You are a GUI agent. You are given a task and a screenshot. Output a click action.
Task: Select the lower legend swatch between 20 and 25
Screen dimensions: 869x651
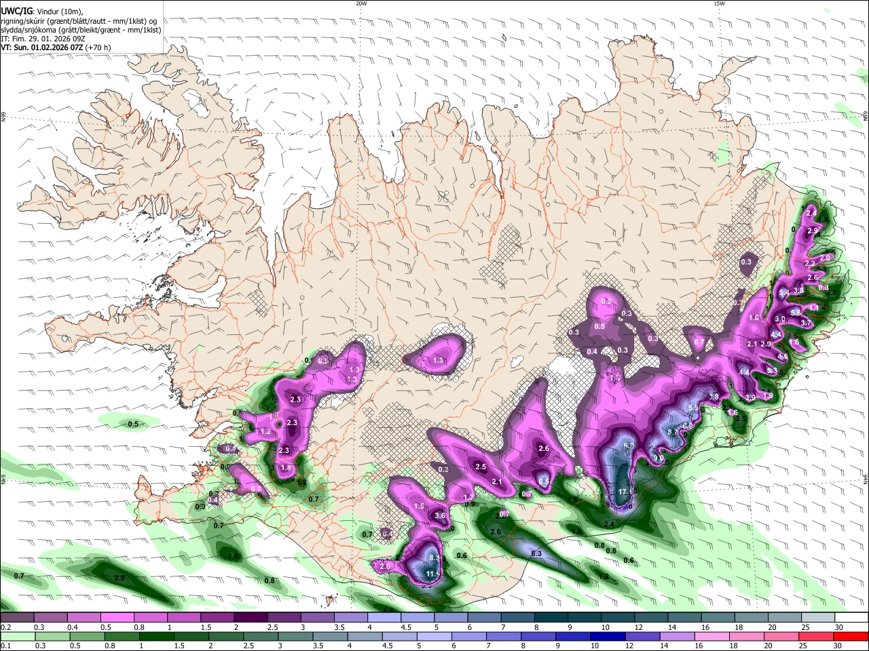tap(782, 636)
